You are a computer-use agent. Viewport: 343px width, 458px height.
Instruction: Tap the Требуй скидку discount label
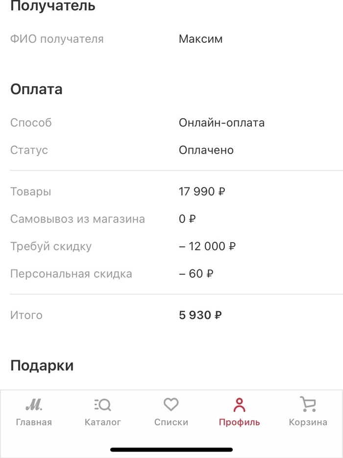[x=51, y=246]
